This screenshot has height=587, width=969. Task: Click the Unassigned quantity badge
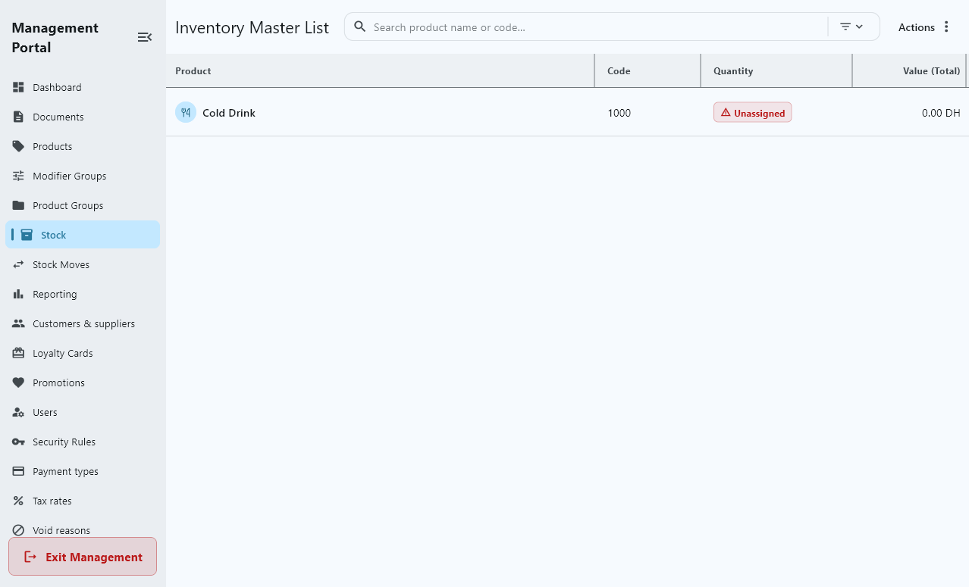click(x=752, y=112)
